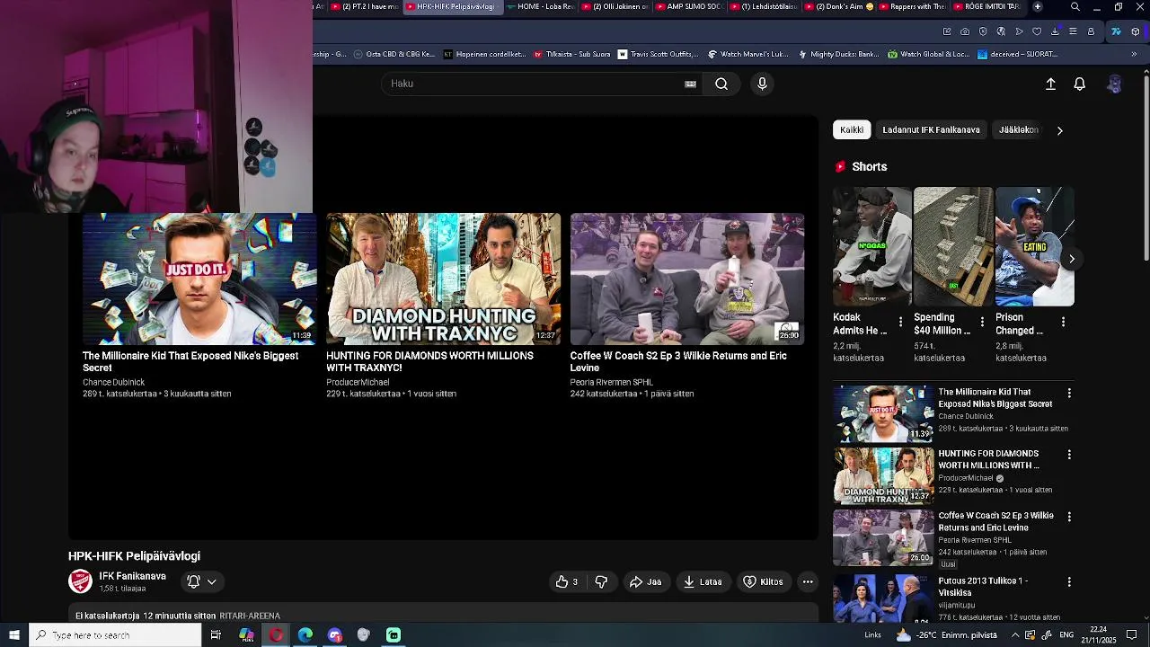The height and width of the screenshot is (647, 1150).
Task: Open Putous 2013 Tulikoe sidebar thumbnail
Action: tap(883, 599)
